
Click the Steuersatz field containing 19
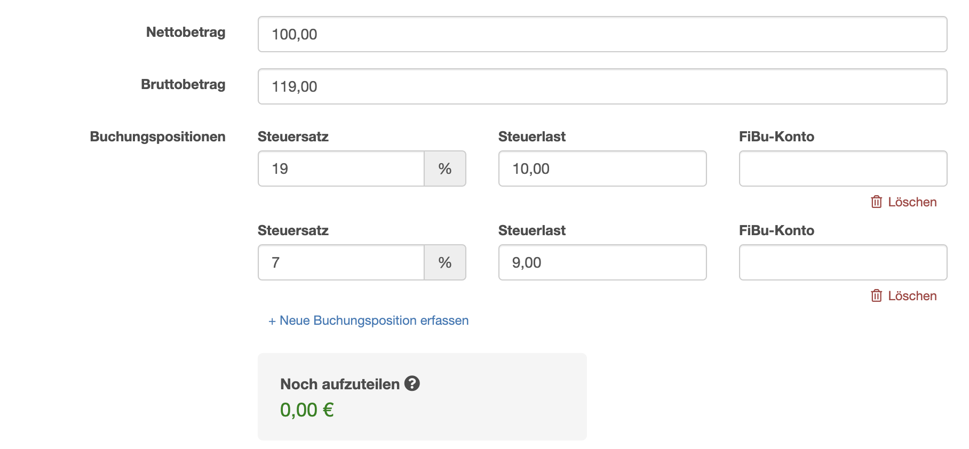341,169
